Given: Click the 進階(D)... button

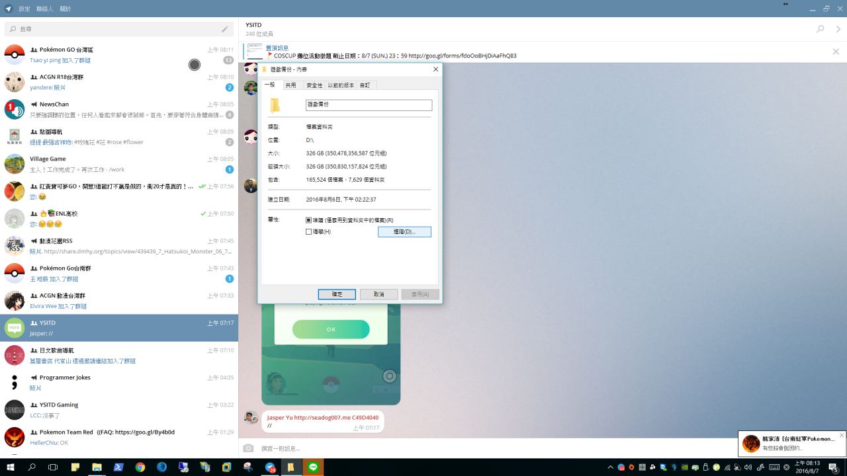Looking at the screenshot, I should coord(404,232).
